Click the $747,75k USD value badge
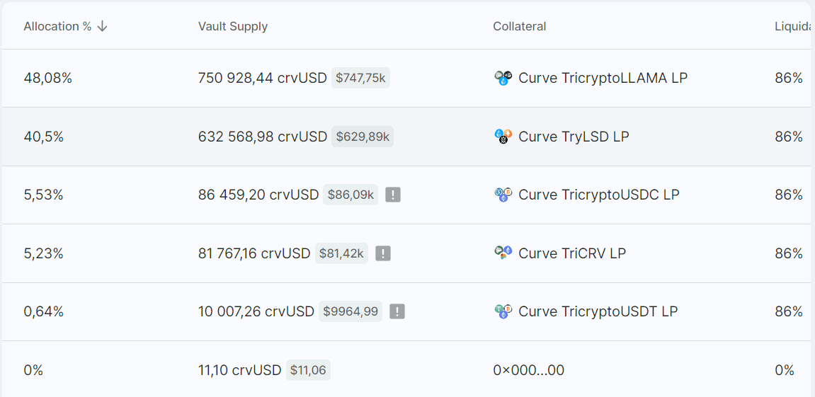The height and width of the screenshot is (397, 815). [x=360, y=78]
